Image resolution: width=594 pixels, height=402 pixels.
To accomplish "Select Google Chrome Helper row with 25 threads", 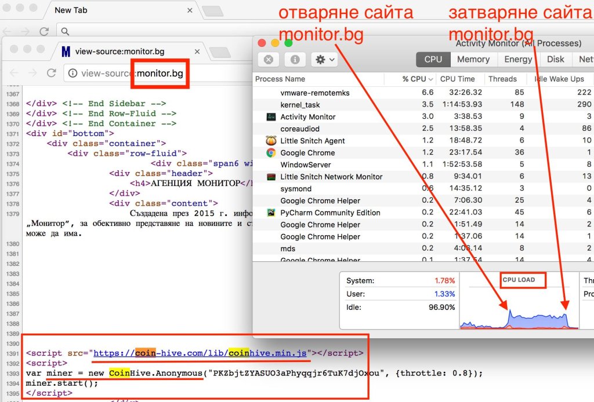I will click(x=423, y=200).
